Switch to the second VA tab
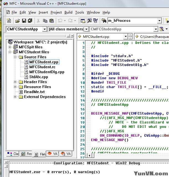The width and height of the screenshot is (169, 177). [x=66, y=154]
